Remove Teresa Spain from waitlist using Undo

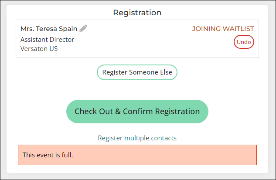tap(244, 42)
